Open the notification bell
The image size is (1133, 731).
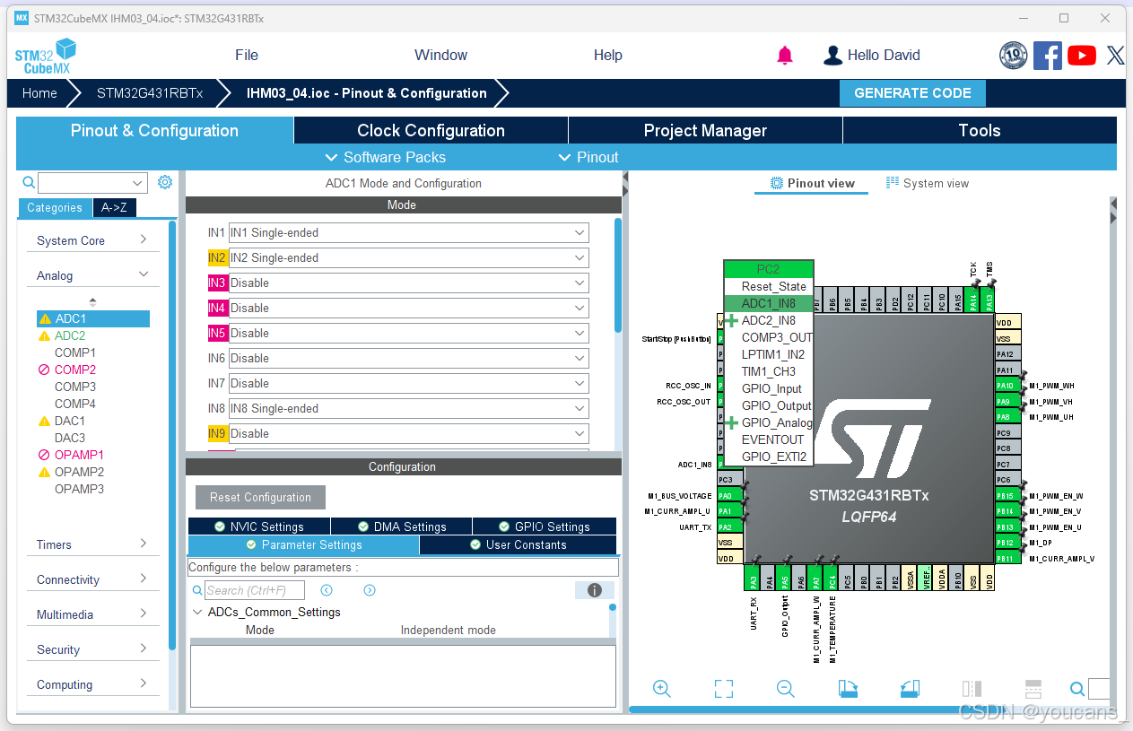coord(785,56)
